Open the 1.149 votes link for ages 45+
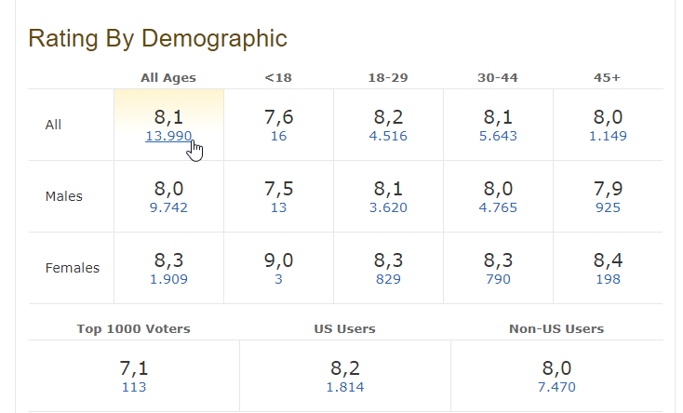The width and height of the screenshot is (683, 413). coord(608,136)
